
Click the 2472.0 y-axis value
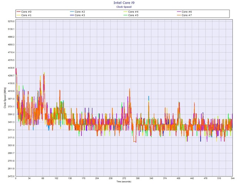pos(11,176)
